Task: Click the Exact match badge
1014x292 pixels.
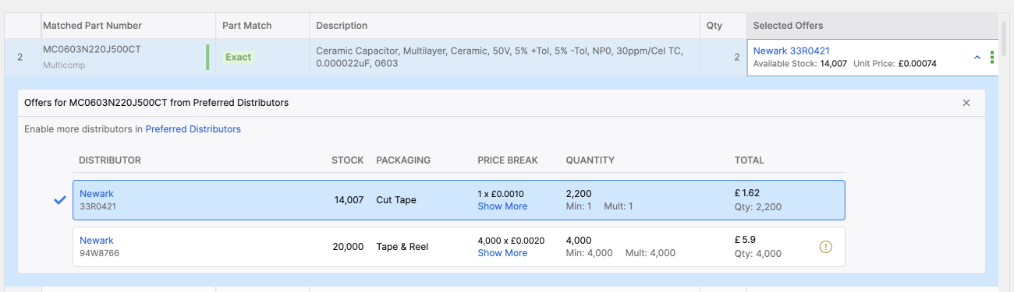Action: pyautogui.click(x=239, y=57)
